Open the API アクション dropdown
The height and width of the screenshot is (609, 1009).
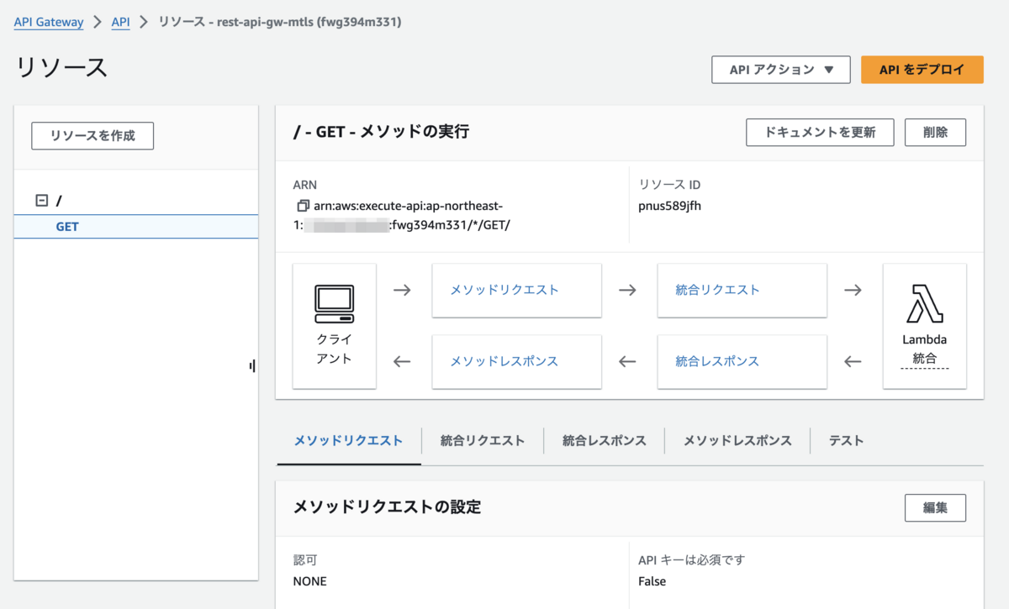click(x=782, y=70)
